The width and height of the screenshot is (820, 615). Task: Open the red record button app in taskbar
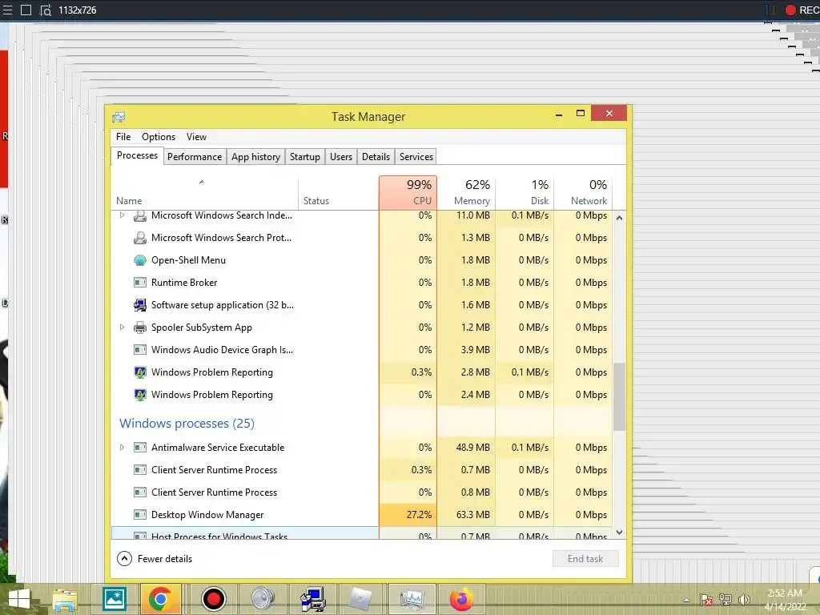click(213, 599)
